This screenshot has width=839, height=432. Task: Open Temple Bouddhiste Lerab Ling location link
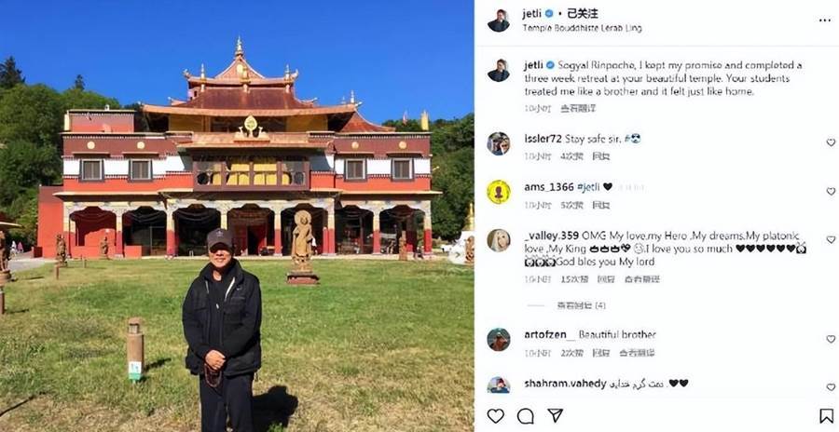582,28
